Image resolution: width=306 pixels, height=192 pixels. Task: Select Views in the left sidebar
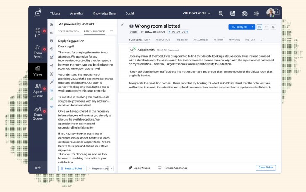38,71
